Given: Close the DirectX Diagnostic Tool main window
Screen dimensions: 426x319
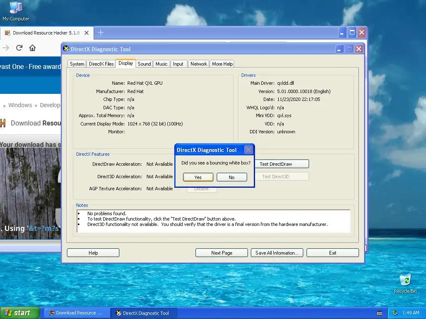Looking at the screenshot, I should coord(359,49).
